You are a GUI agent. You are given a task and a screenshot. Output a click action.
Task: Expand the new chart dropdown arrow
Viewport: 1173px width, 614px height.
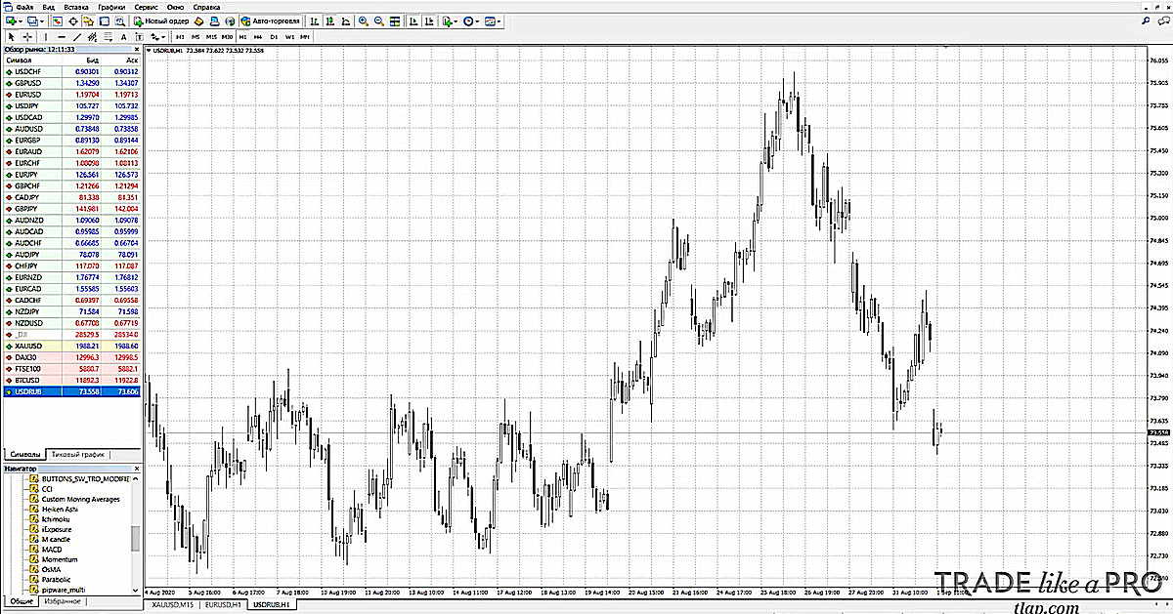[x=20, y=20]
